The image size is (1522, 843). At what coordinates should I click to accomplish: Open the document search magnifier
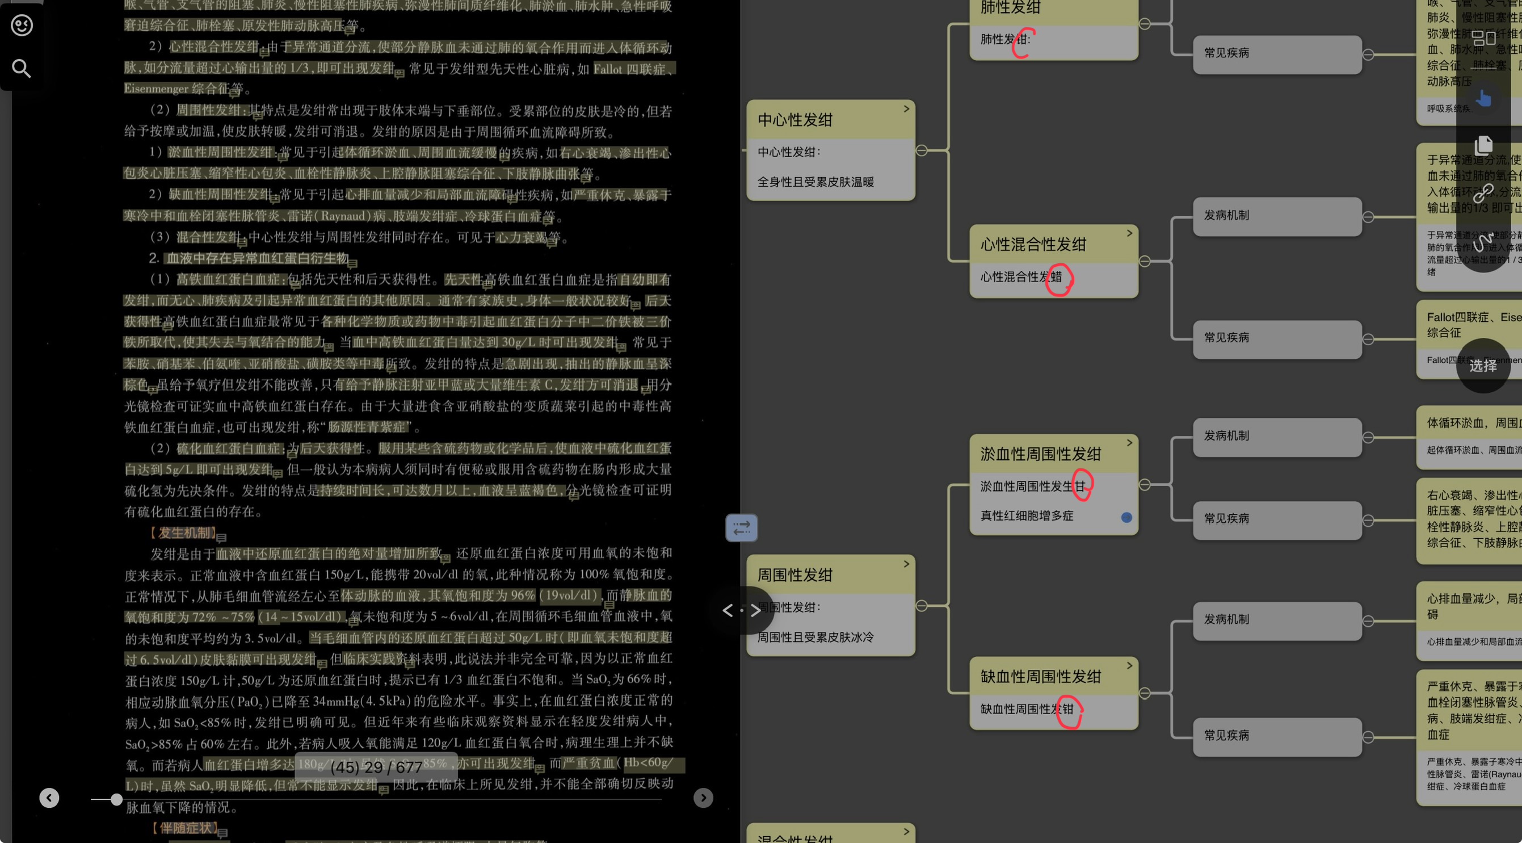(x=22, y=69)
